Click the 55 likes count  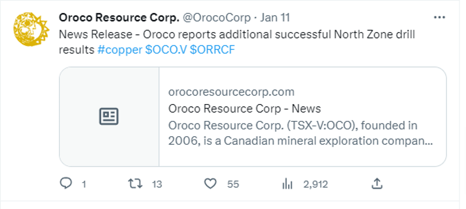click(x=233, y=185)
